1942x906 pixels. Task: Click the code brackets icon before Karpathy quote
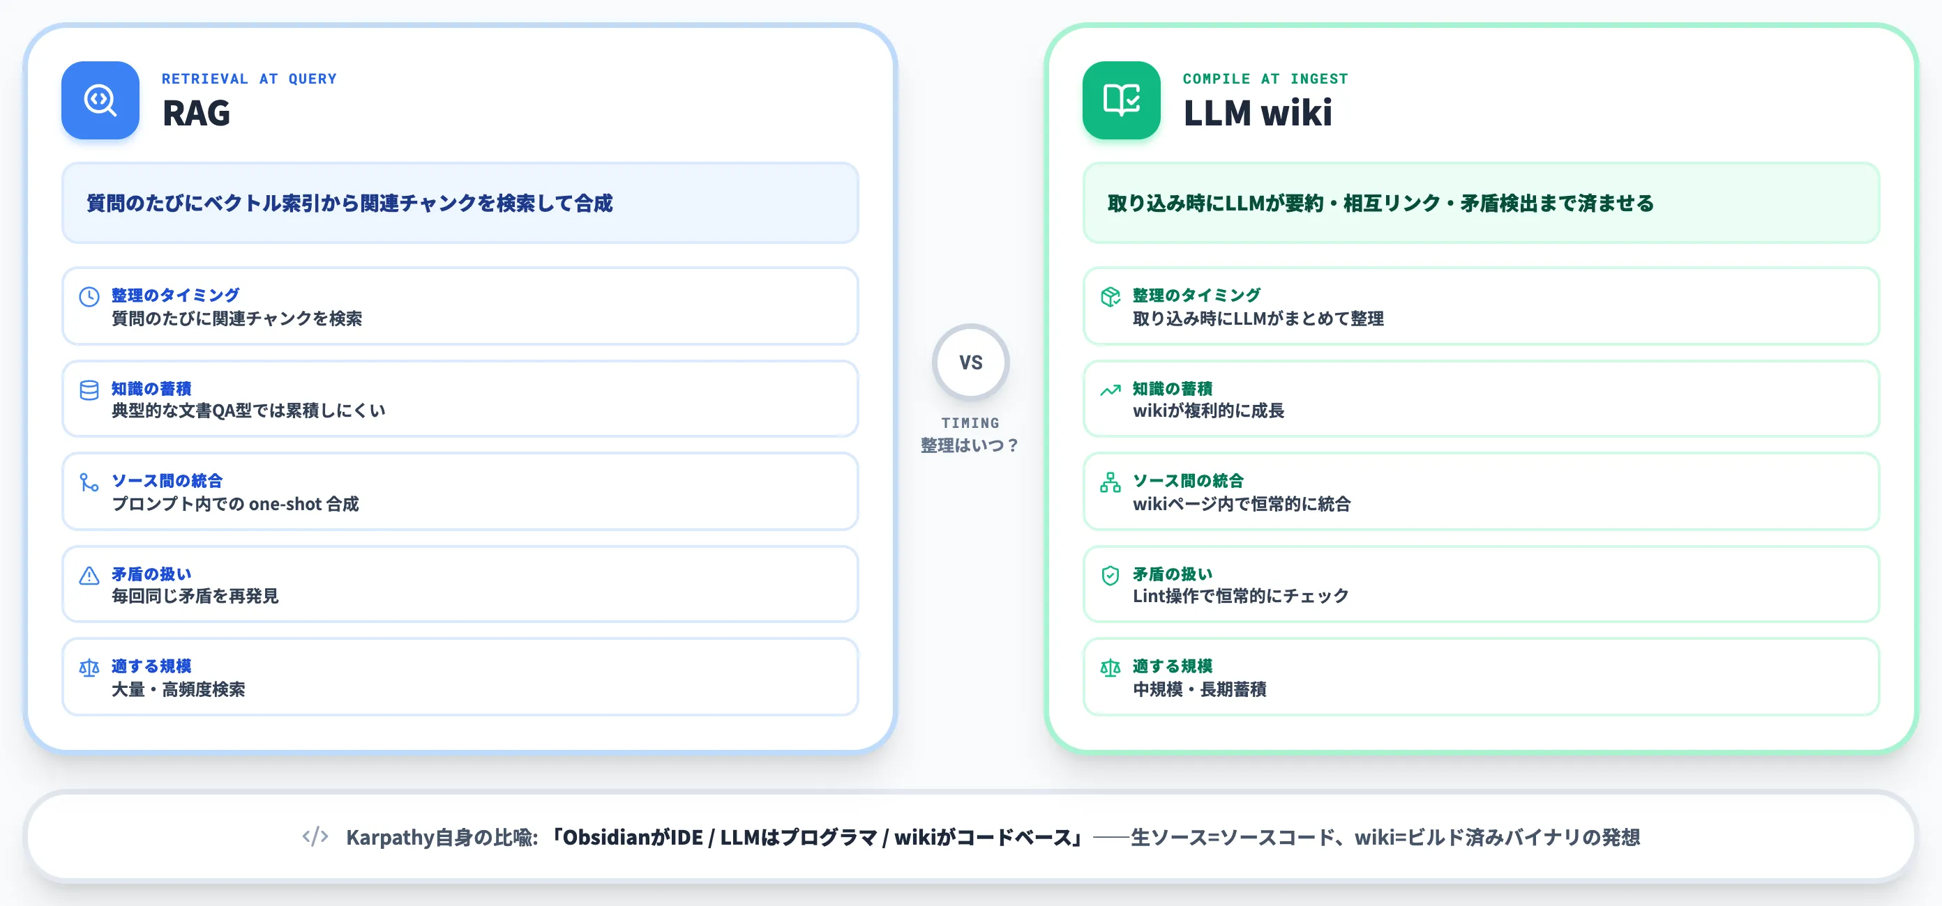pyautogui.click(x=315, y=836)
